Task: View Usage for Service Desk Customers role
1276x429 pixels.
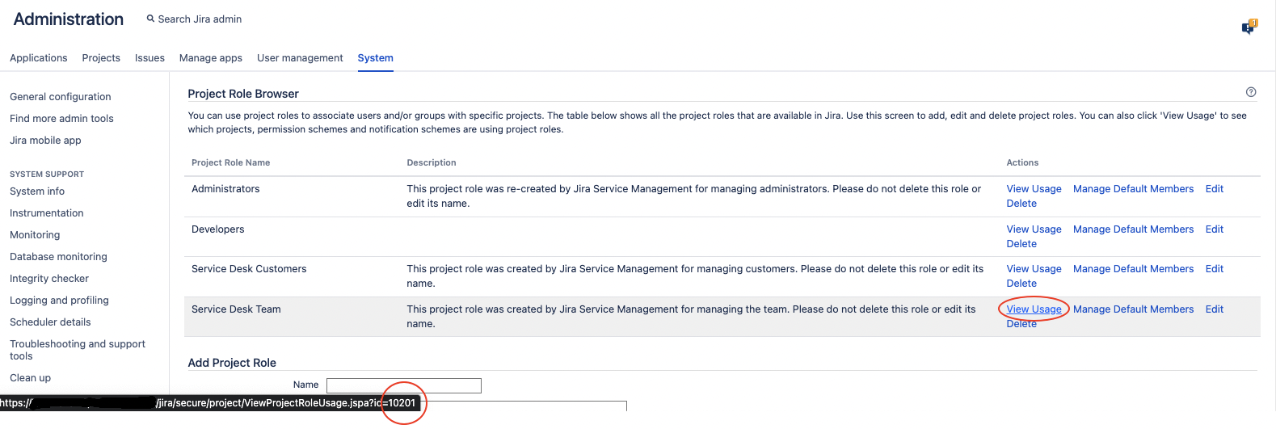Action: [x=1034, y=269]
